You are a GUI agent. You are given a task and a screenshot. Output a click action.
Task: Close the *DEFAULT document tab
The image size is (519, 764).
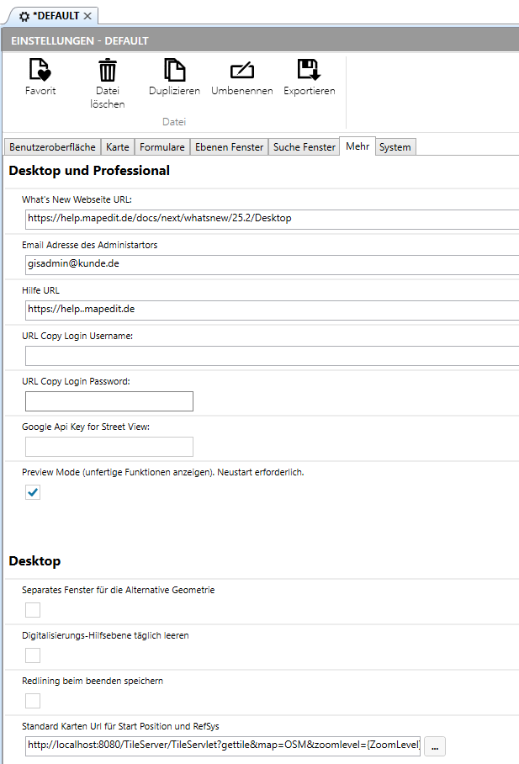click(88, 16)
